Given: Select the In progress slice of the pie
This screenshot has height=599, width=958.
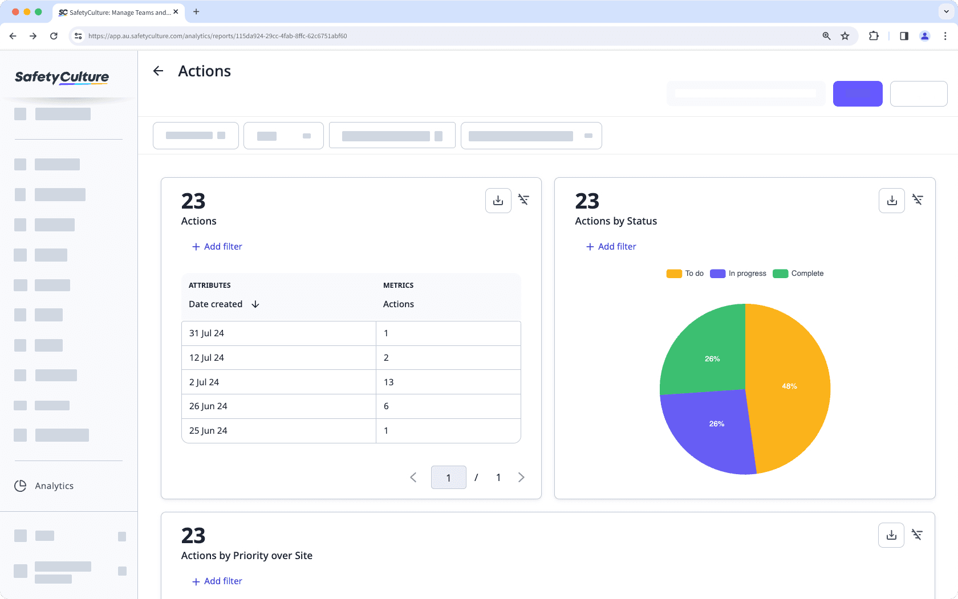Looking at the screenshot, I should (716, 423).
